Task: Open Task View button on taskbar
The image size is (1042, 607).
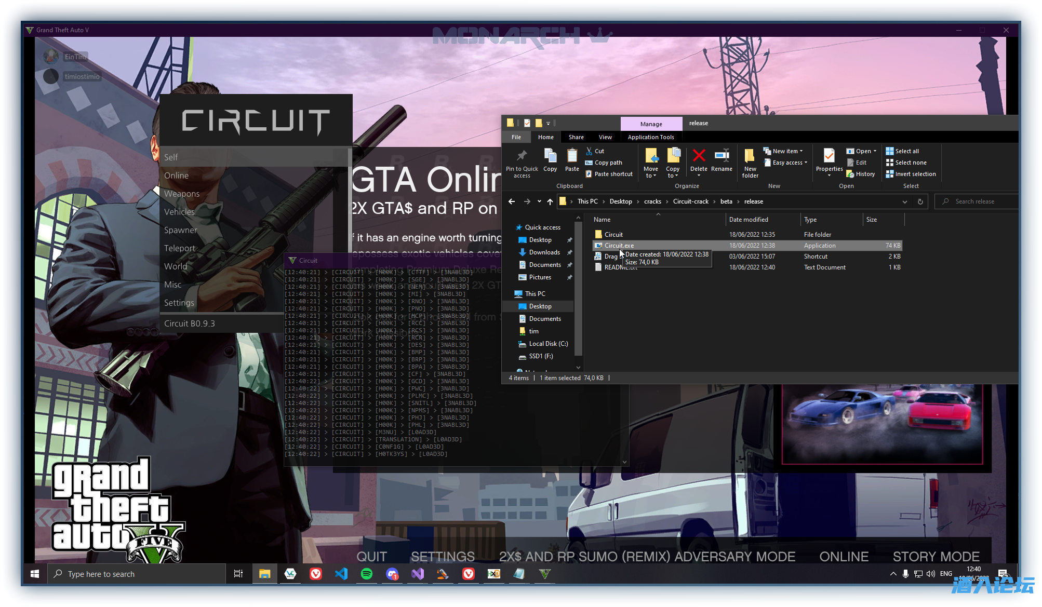Action: pyautogui.click(x=238, y=574)
